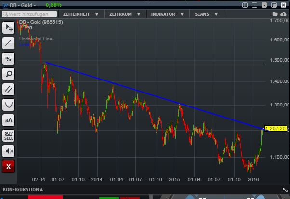Image resolution: width=290 pixels, height=199 pixels.
Task: Expand the SCANS menu
Action: (206, 14)
